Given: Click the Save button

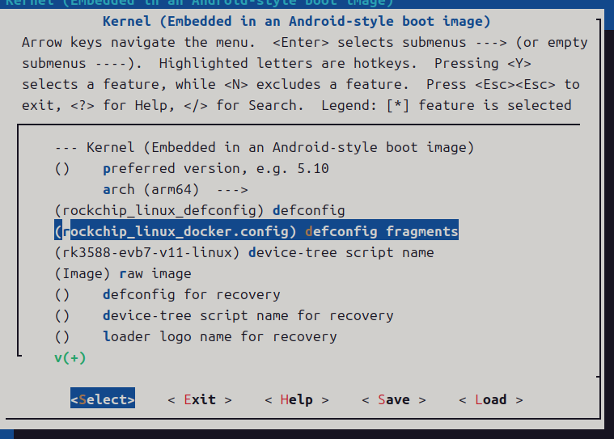Looking at the screenshot, I should (x=393, y=399).
